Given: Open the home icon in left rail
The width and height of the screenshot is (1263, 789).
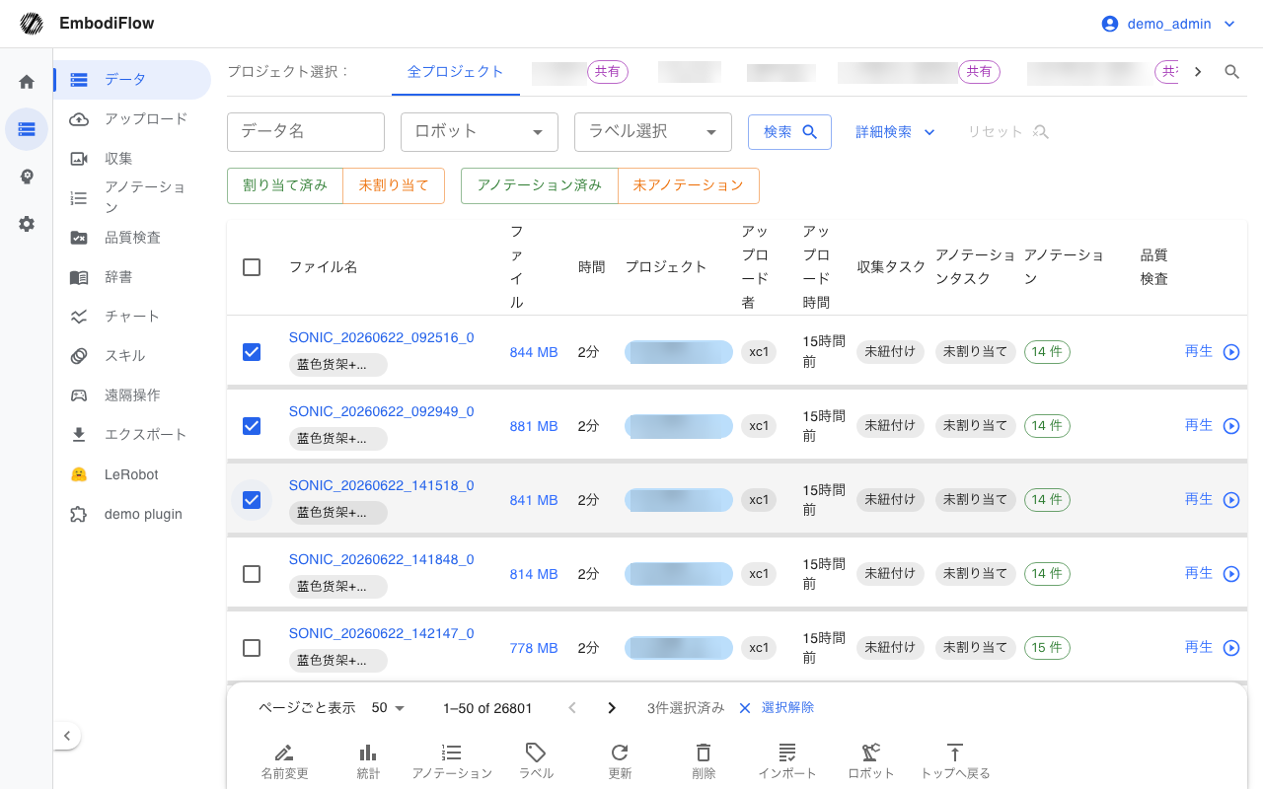Looking at the screenshot, I should click(x=27, y=82).
